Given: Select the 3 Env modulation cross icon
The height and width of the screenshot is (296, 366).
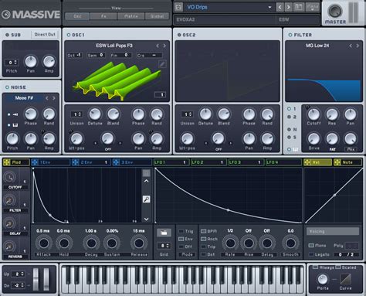Looking at the screenshot, I should [x=116, y=162].
